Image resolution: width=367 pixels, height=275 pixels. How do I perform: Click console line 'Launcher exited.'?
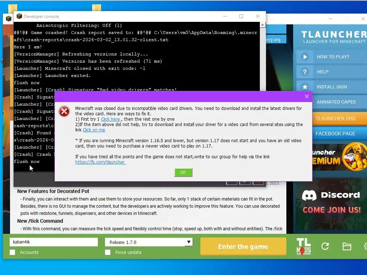[x=52, y=76]
